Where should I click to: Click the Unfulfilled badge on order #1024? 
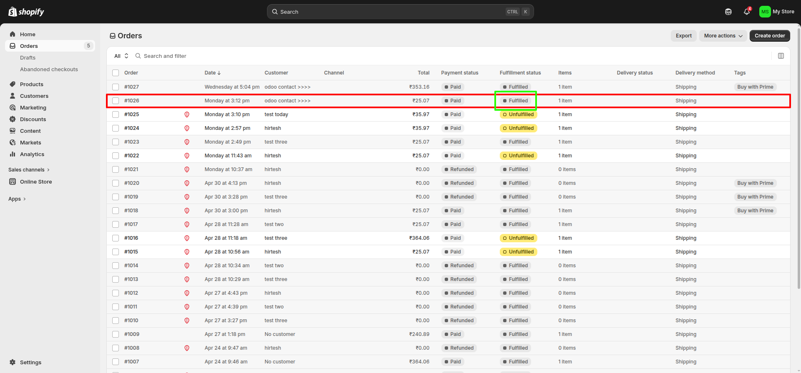(x=518, y=128)
